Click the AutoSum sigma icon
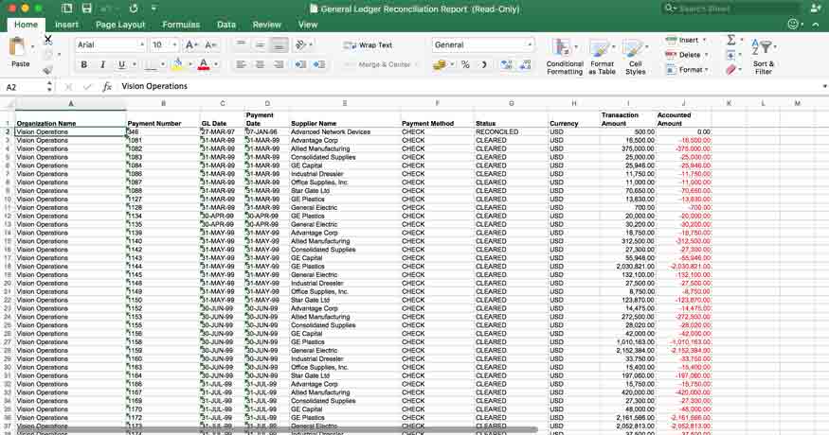829x435 pixels. point(731,41)
